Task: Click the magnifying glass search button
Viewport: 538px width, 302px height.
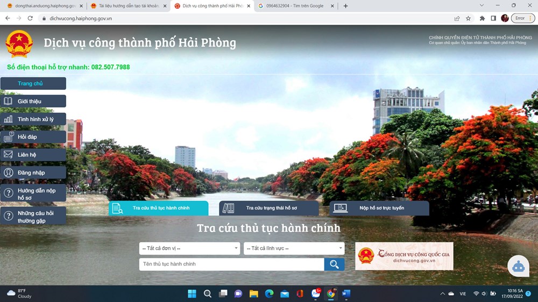Action: click(x=334, y=264)
